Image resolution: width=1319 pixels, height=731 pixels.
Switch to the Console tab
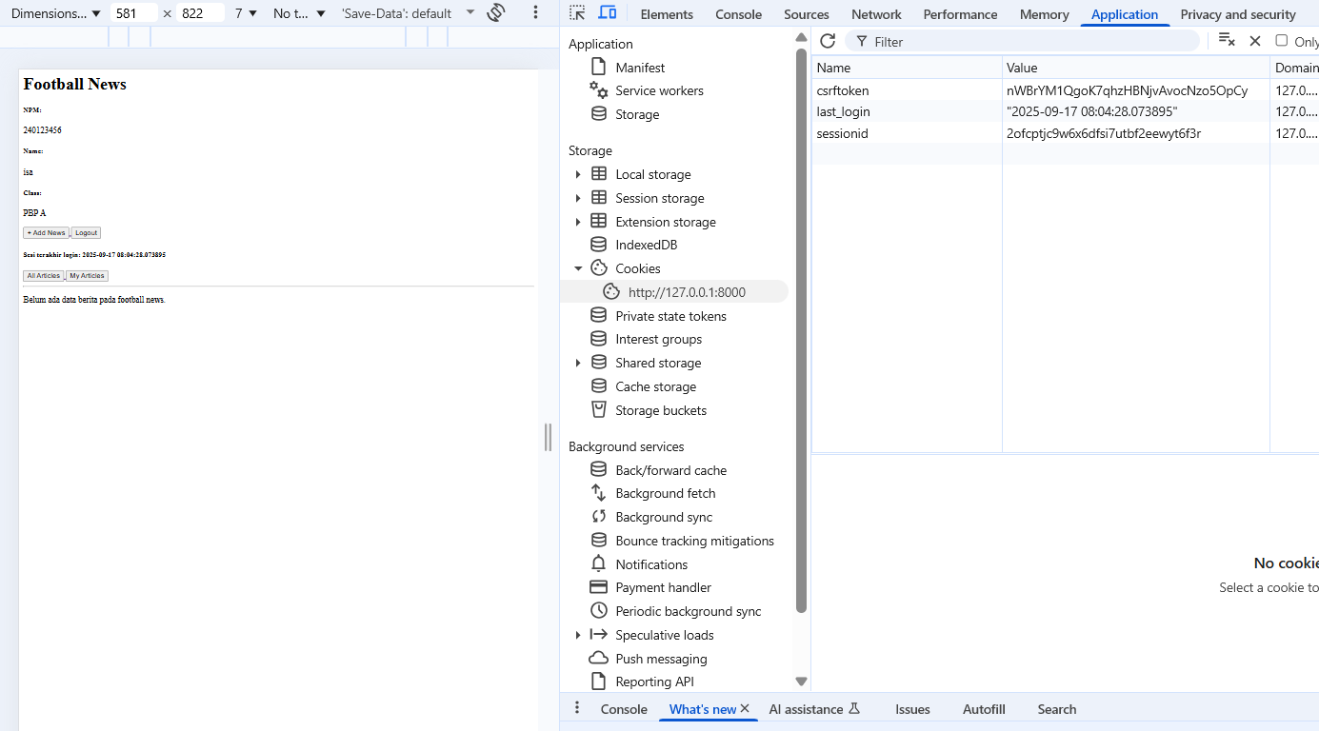[x=738, y=14]
